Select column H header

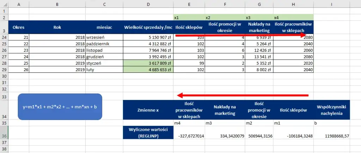pos(293,4)
